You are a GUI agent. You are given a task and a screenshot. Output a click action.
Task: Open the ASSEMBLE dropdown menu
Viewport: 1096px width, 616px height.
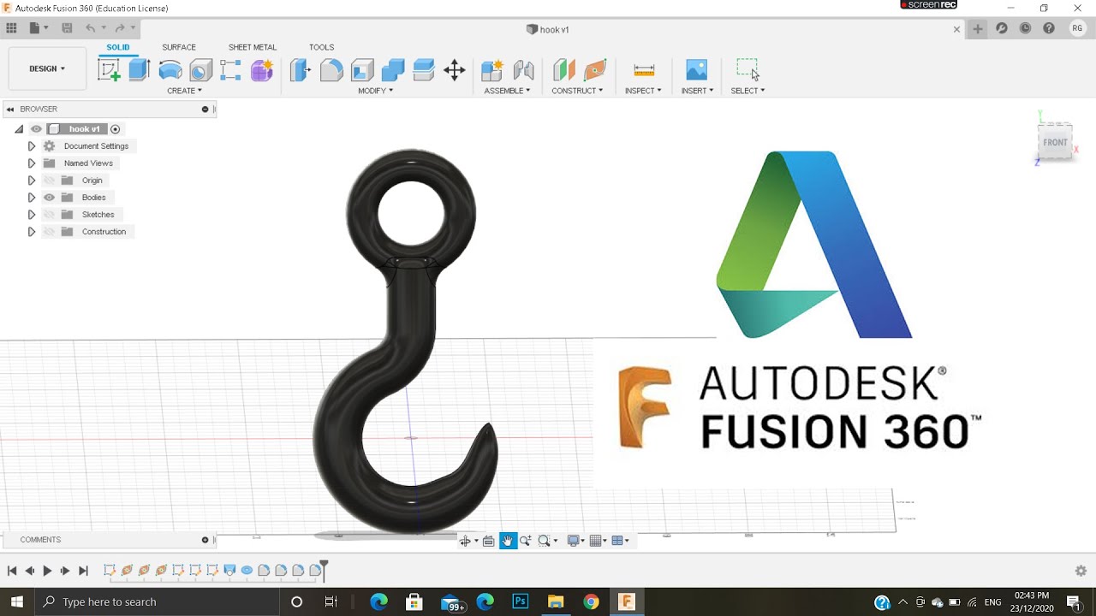coord(507,91)
